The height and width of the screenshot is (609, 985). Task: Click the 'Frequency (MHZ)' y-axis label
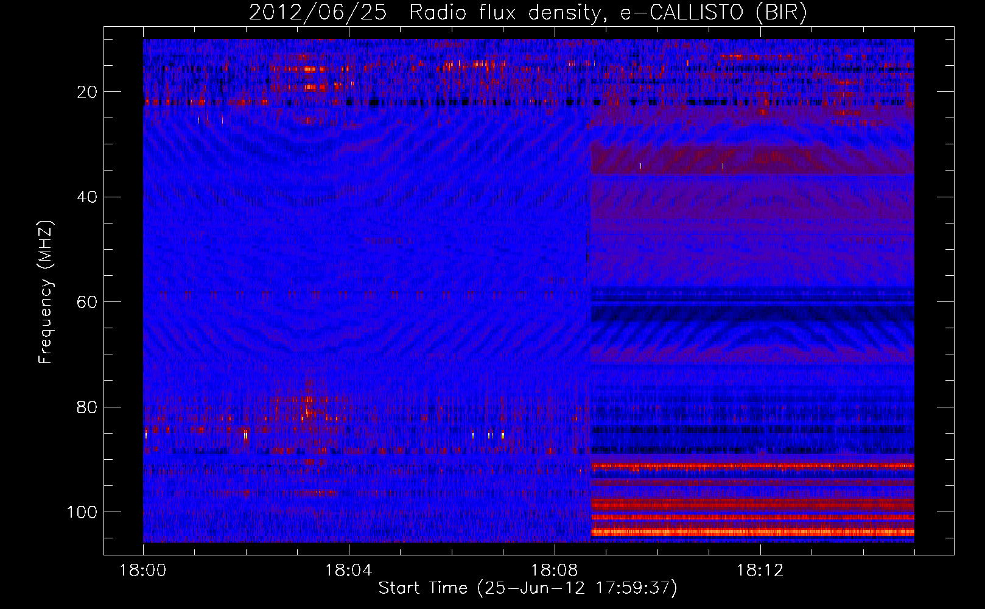[x=46, y=292]
